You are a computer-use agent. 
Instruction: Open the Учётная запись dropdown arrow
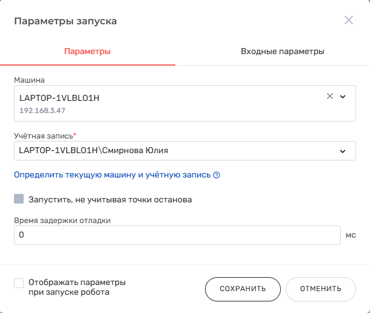[343, 151]
